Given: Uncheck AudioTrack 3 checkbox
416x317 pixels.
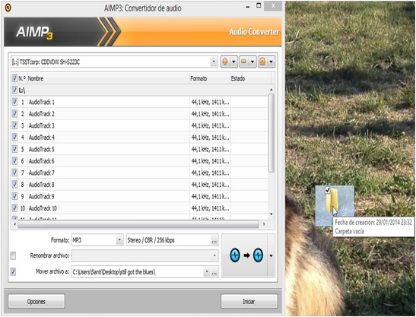Looking at the screenshot, I should click(x=15, y=125).
